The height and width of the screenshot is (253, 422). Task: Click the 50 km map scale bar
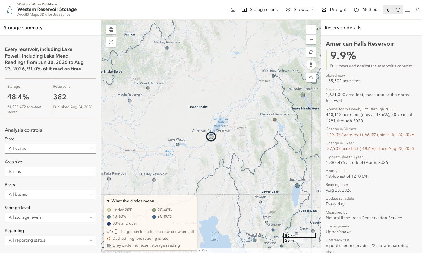299,236
